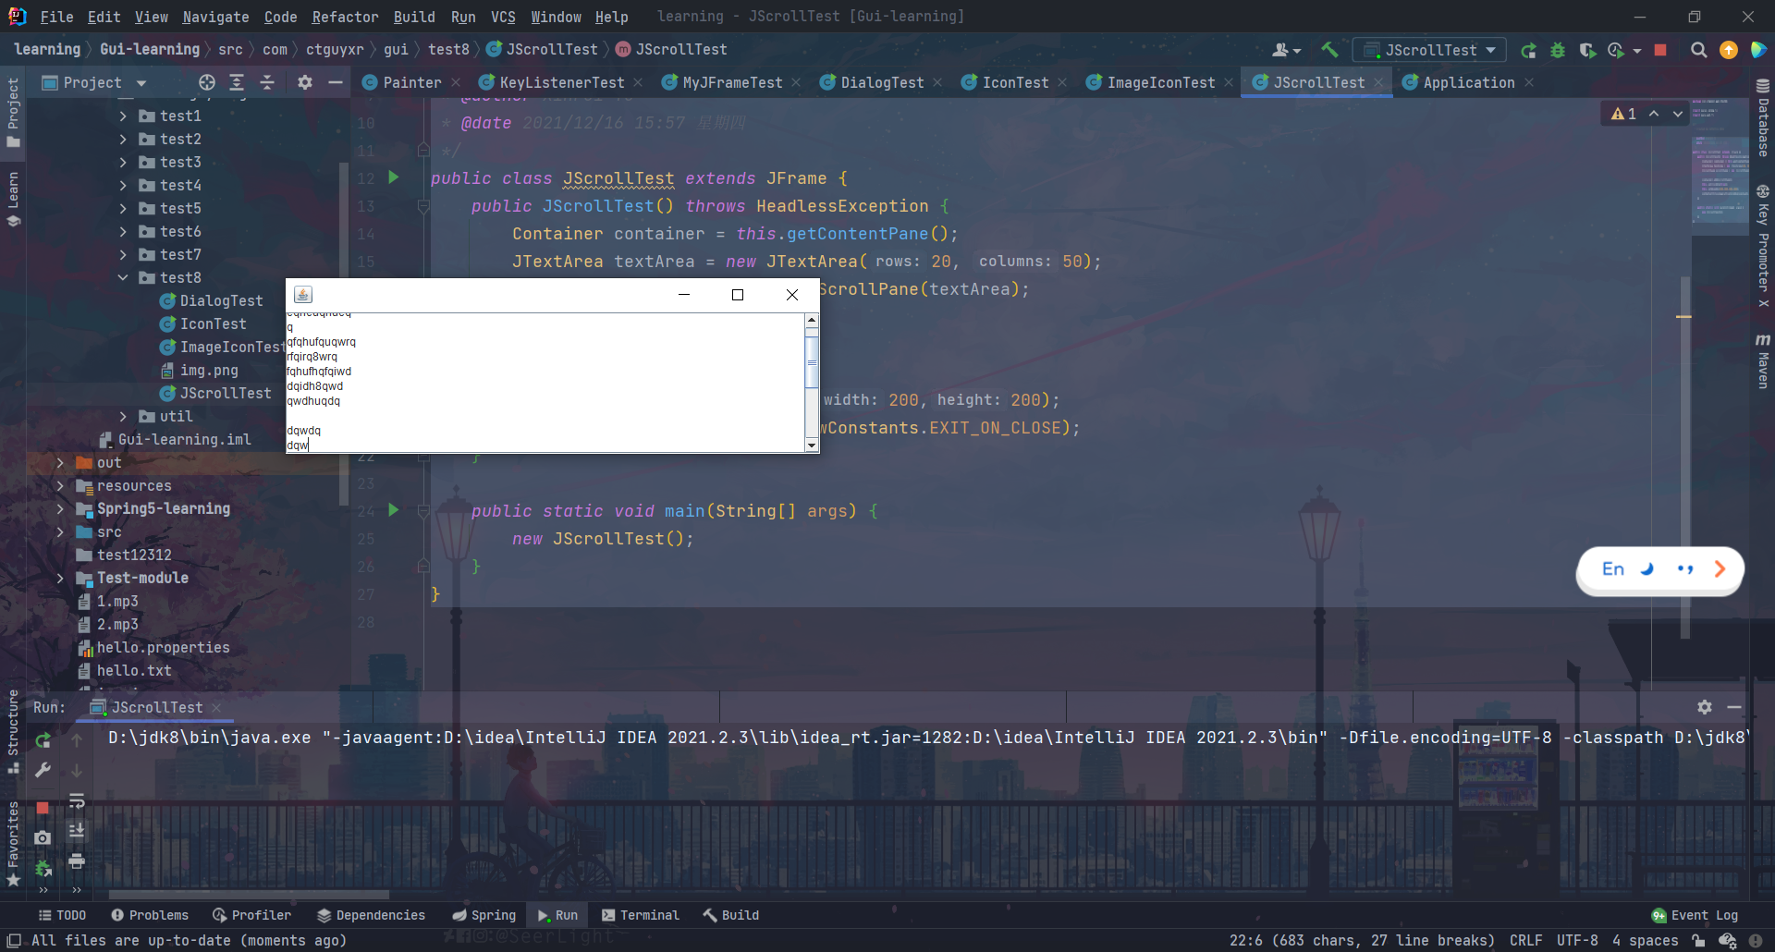The height and width of the screenshot is (952, 1775).
Task: Click inside the JTextArea text field
Action: click(545, 383)
